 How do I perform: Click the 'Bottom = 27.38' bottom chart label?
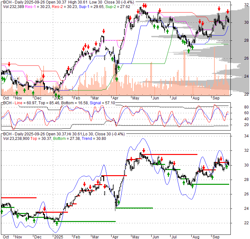tap(66, 139)
